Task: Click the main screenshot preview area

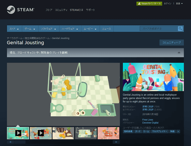Action: 63,94
